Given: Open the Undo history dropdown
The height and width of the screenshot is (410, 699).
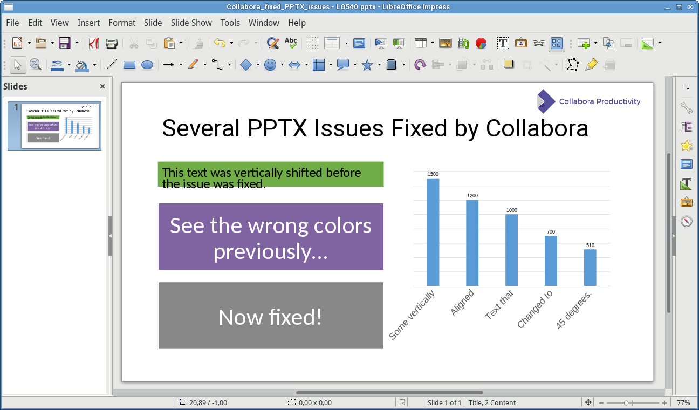Looking at the screenshot, I should pyautogui.click(x=231, y=43).
